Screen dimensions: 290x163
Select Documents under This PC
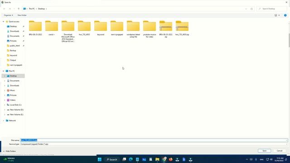(14, 81)
